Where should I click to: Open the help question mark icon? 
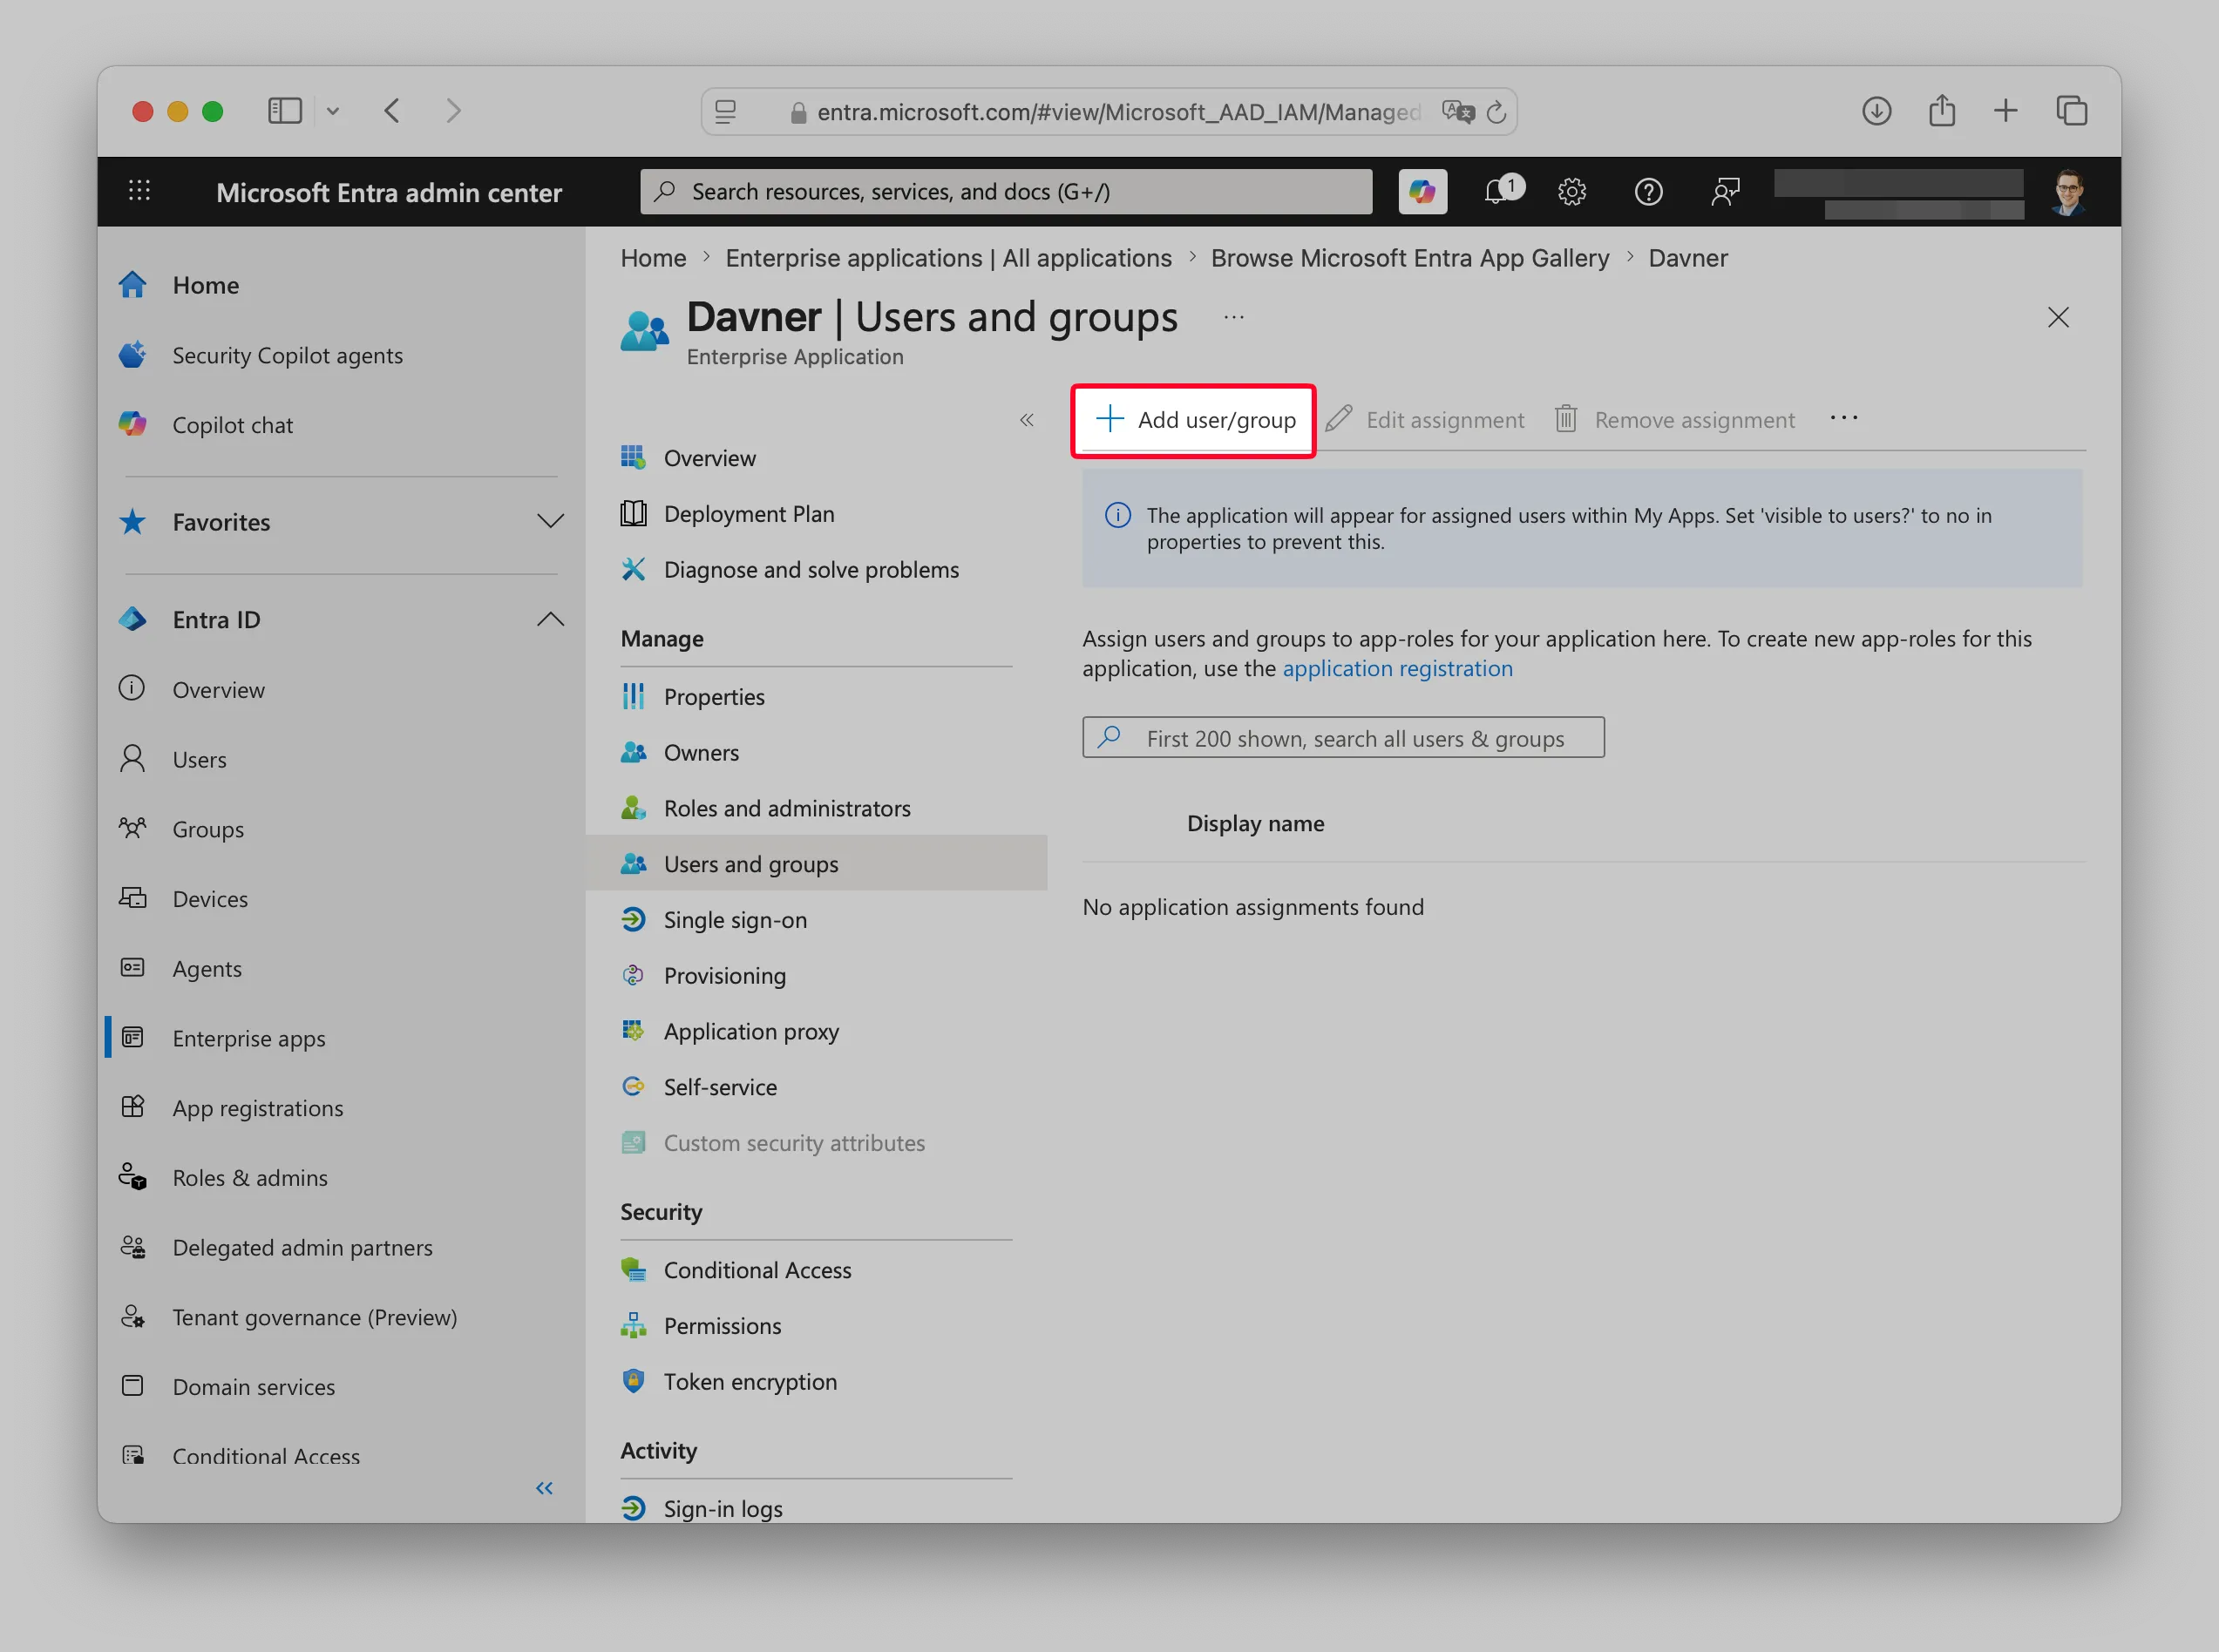click(x=1648, y=191)
